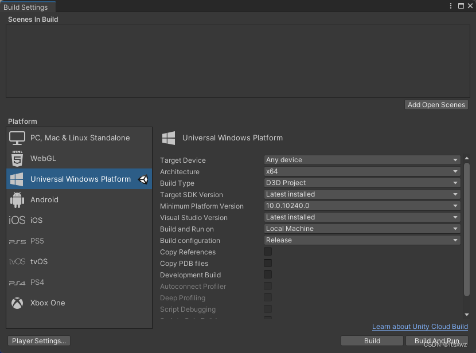Click Add Open Scenes button
The image size is (476, 353).
[436, 105]
